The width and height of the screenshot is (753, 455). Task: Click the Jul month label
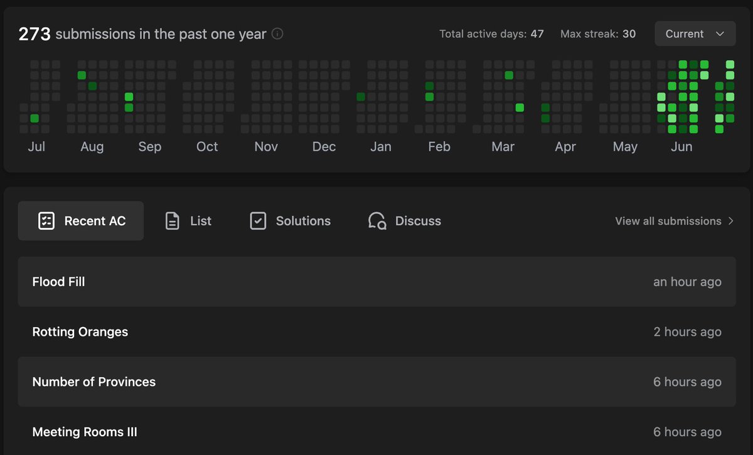[36, 147]
